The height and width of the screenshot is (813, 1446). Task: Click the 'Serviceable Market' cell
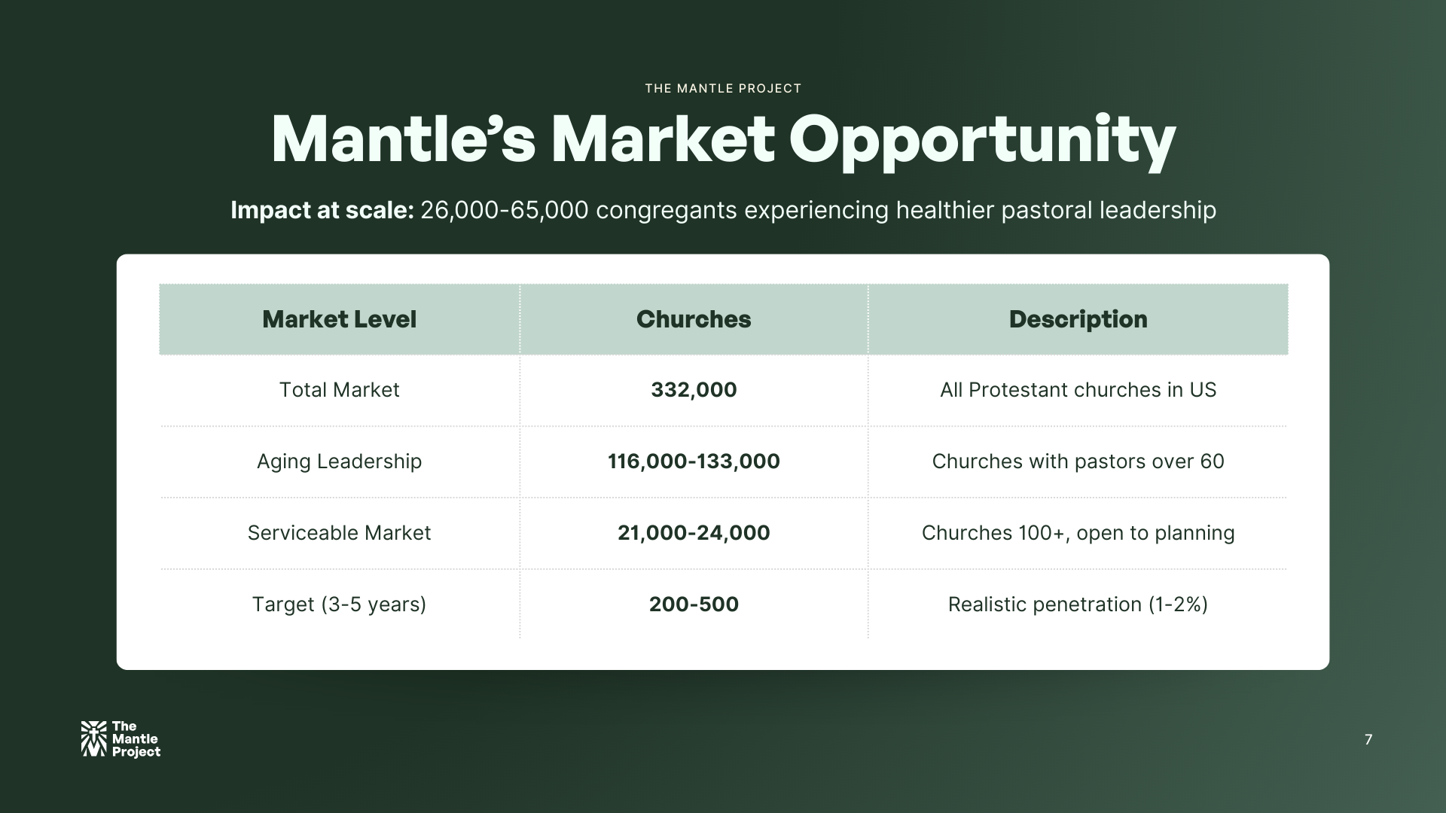tap(339, 533)
